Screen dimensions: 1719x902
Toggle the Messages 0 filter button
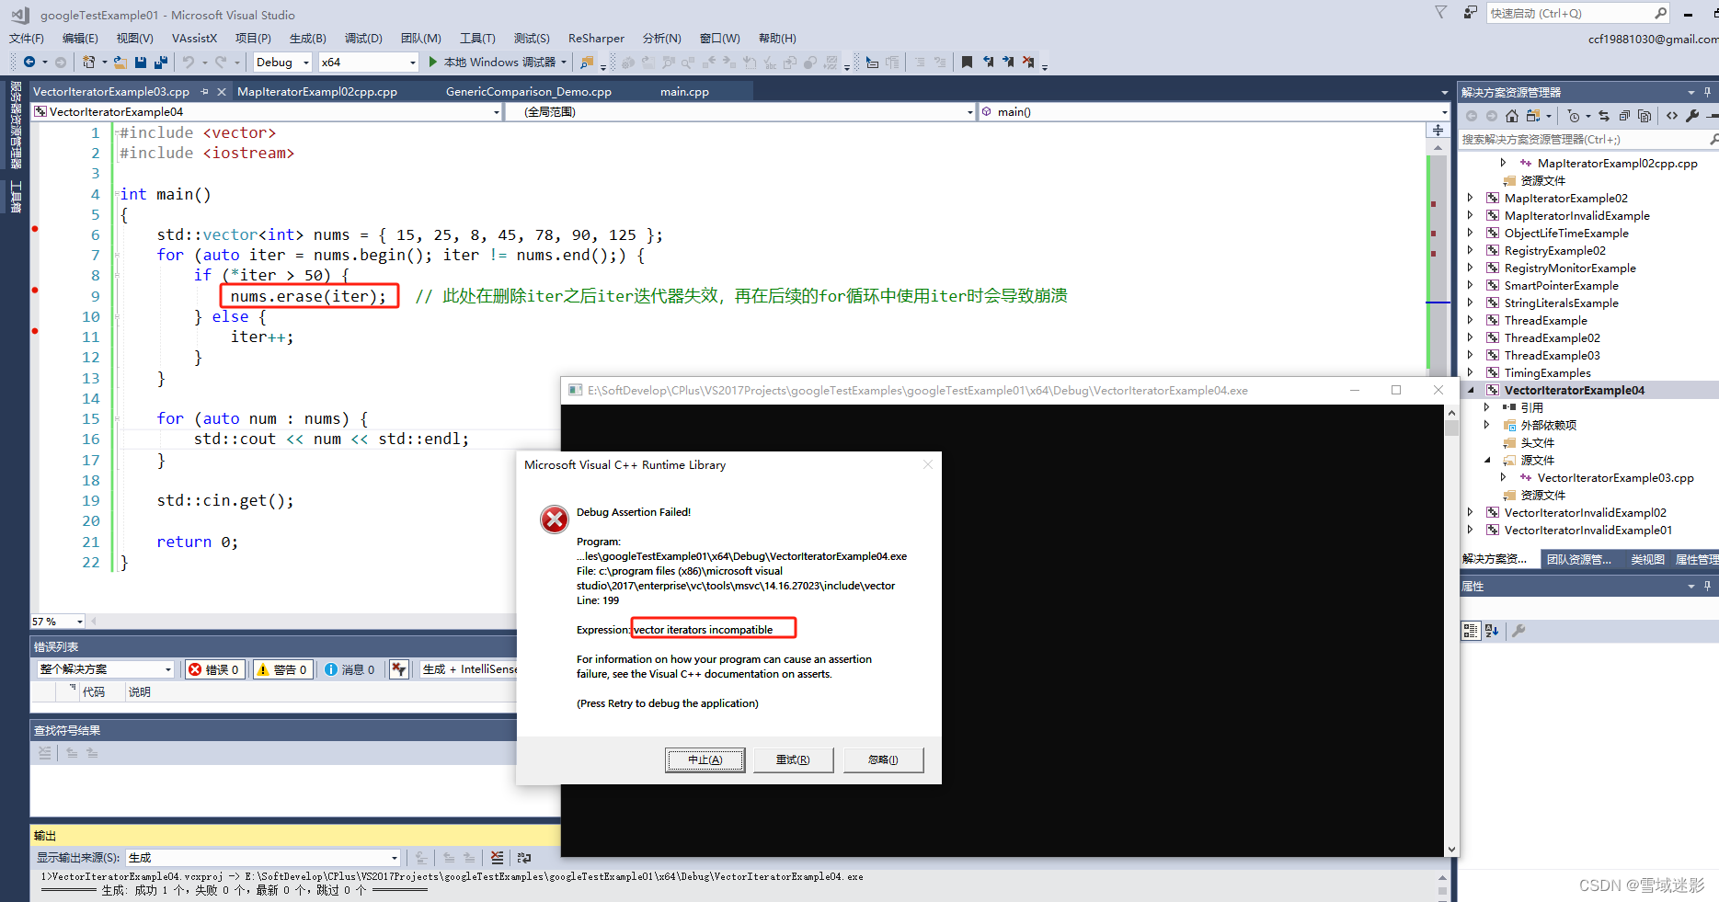tap(350, 669)
